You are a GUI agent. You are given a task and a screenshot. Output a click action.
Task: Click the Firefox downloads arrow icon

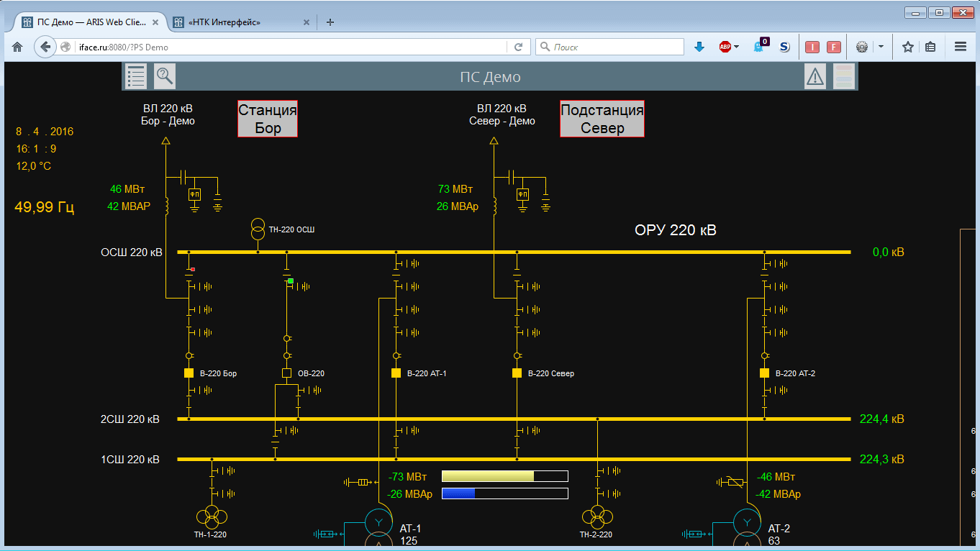(x=699, y=47)
